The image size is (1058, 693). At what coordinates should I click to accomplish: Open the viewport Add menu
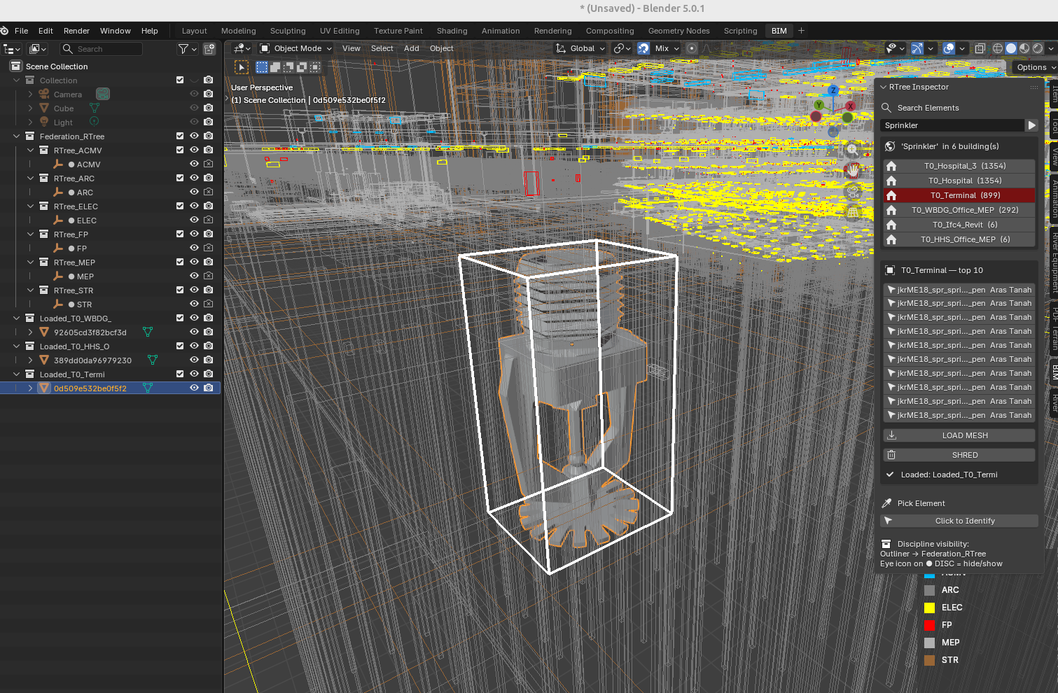coord(411,48)
